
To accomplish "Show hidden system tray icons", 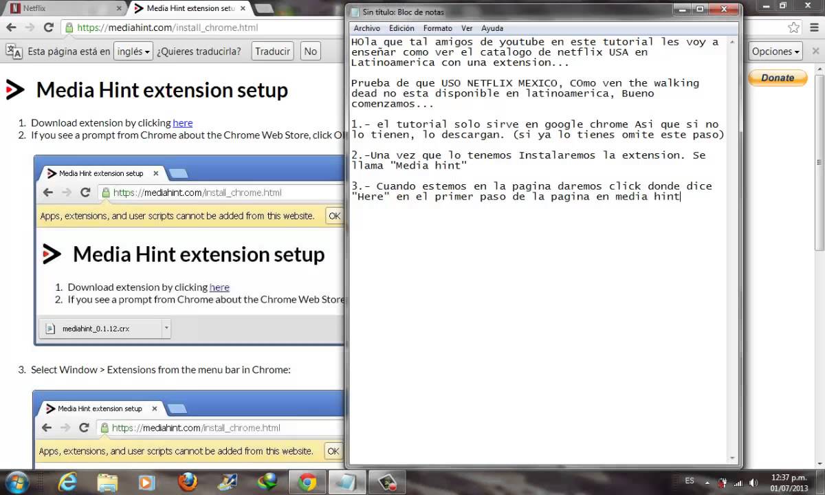I will coord(708,482).
